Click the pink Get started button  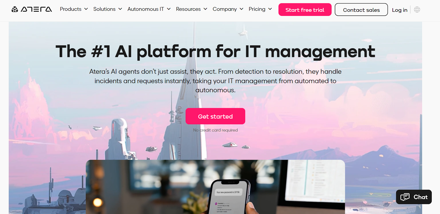tap(215, 116)
